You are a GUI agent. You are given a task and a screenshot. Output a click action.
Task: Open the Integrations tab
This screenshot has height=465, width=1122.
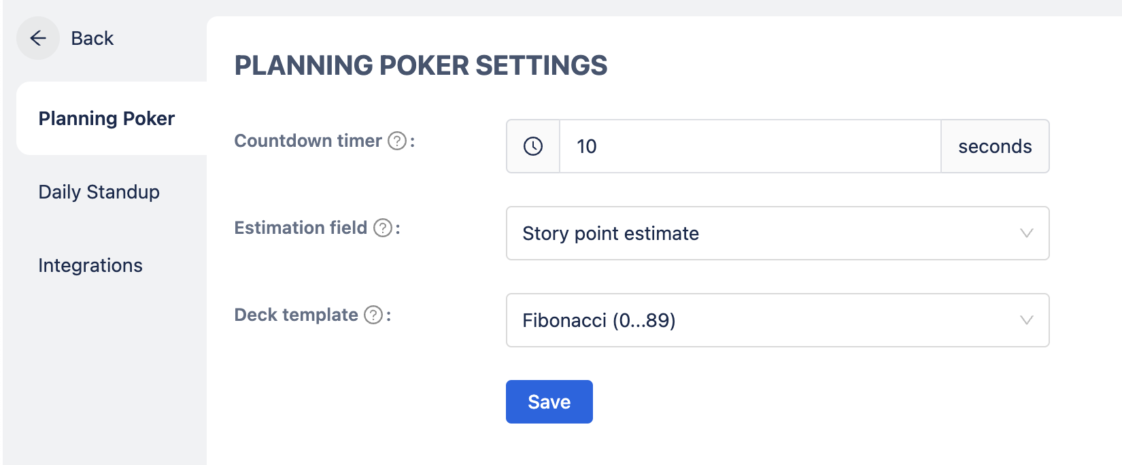(x=90, y=265)
